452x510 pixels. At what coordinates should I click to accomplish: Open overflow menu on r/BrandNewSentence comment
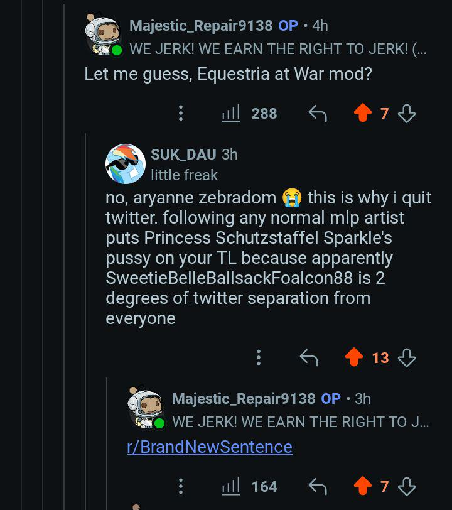pyautogui.click(x=181, y=486)
